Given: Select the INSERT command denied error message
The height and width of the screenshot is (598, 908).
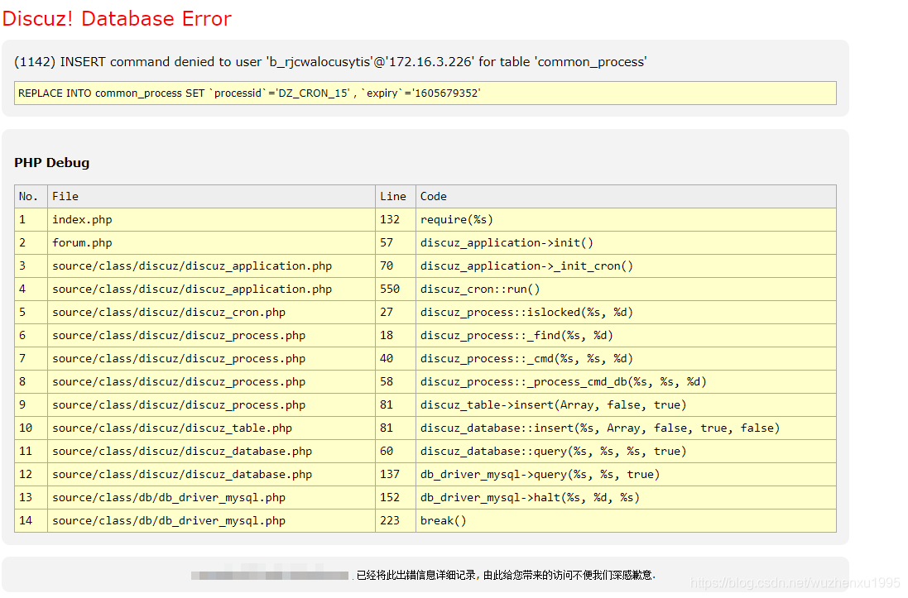Looking at the screenshot, I should click(x=330, y=62).
